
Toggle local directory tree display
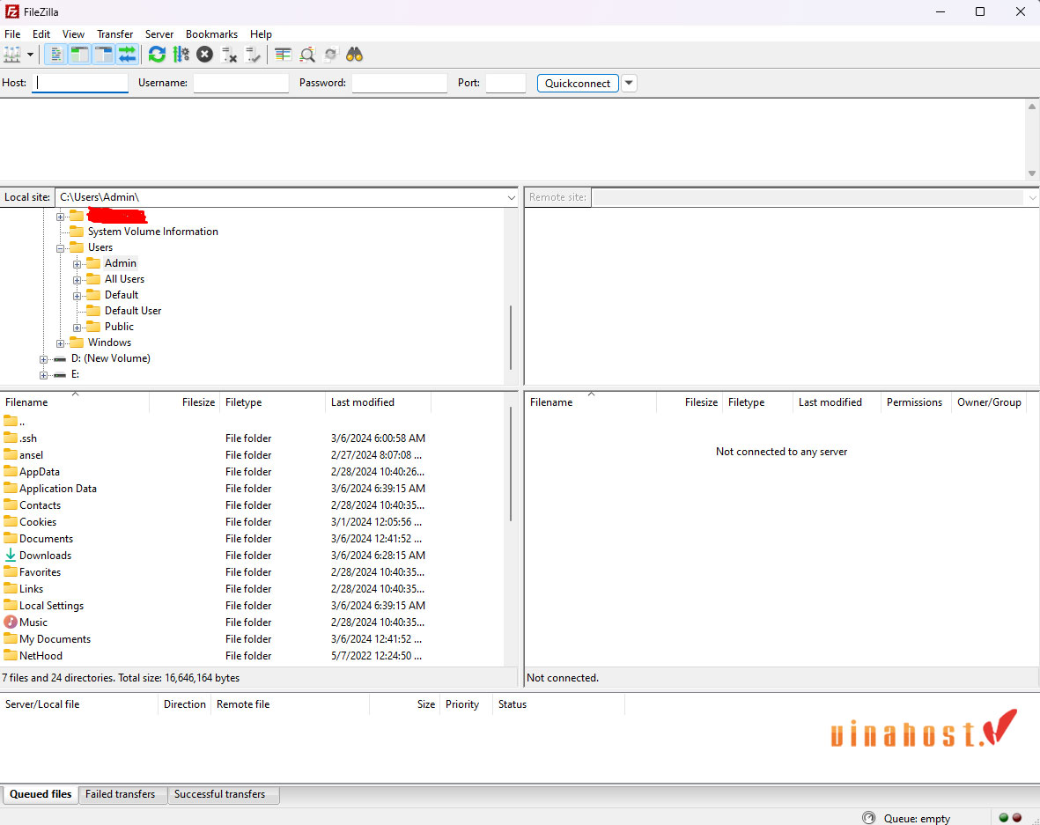pos(79,55)
